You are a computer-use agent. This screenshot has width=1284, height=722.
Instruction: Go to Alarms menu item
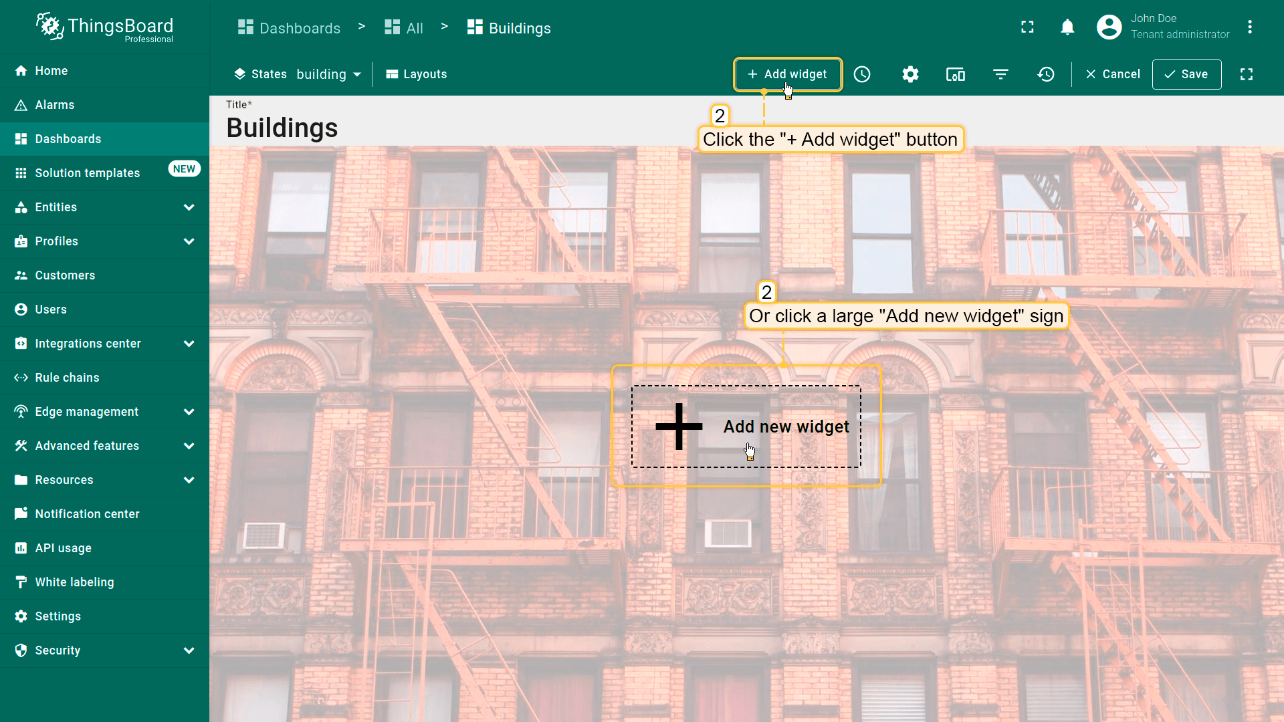pos(55,105)
